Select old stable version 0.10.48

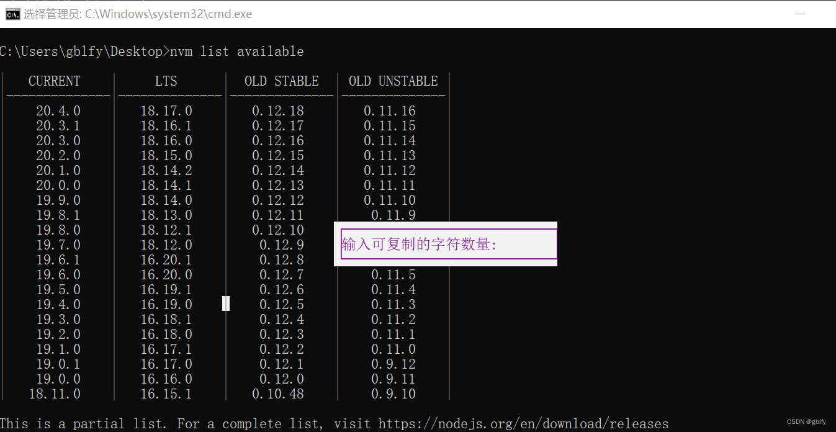[278, 394]
